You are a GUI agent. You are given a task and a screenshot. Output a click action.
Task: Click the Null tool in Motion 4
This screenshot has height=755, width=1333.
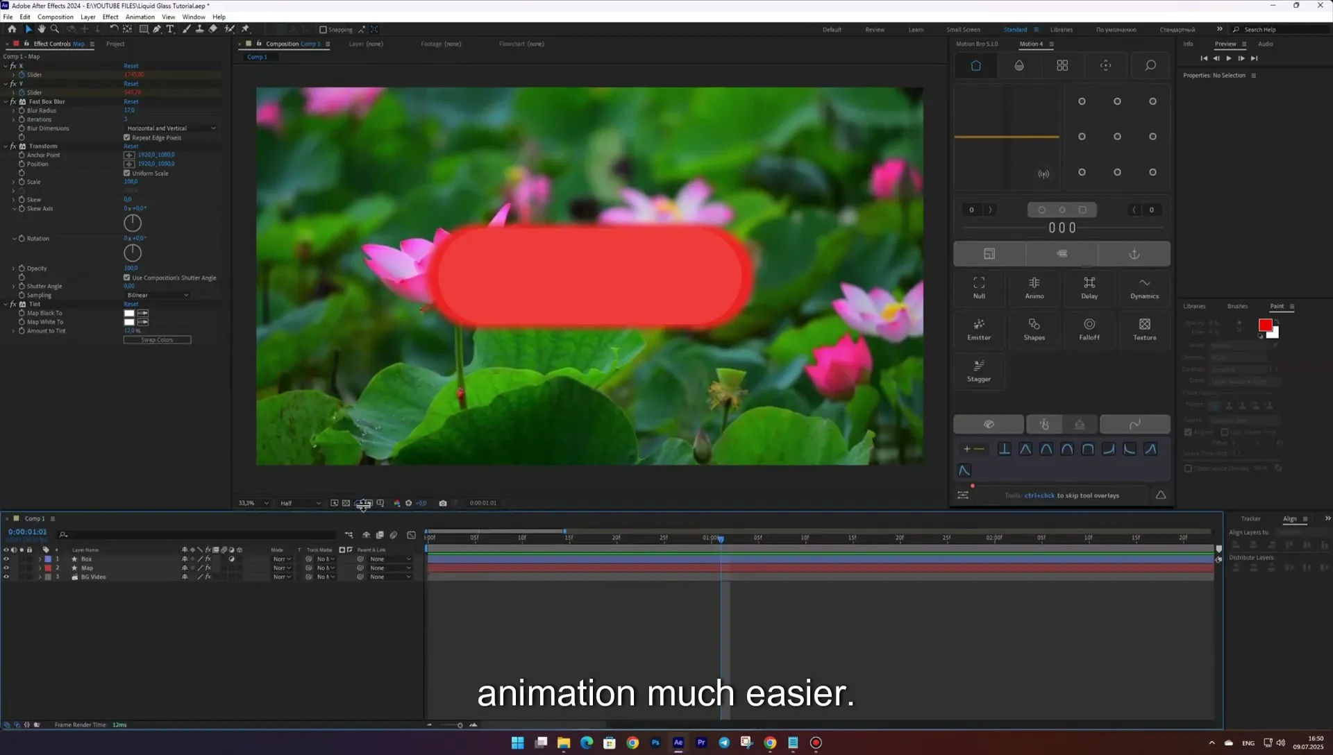click(979, 287)
